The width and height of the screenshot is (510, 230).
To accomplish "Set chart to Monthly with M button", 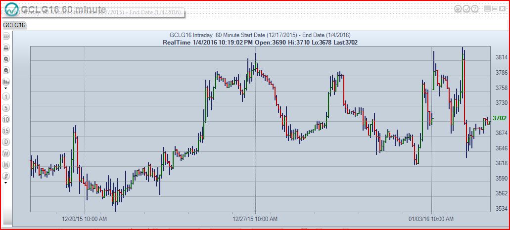I will (x=6, y=165).
